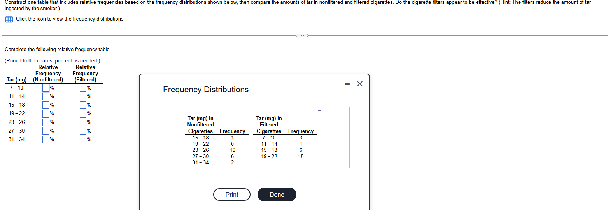The width and height of the screenshot is (608, 210).
Task: Select nonfiltered input for 15-18 row
Action: click(46, 105)
